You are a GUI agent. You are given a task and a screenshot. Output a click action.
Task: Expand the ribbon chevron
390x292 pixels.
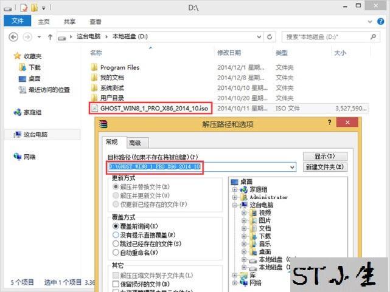[370, 22]
